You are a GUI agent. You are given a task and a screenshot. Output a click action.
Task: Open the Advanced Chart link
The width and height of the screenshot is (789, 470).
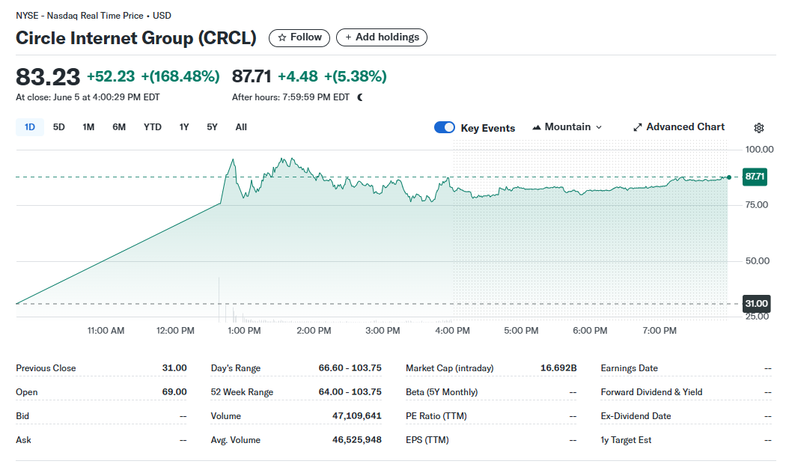pyautogui.click(x=679, y=127)
